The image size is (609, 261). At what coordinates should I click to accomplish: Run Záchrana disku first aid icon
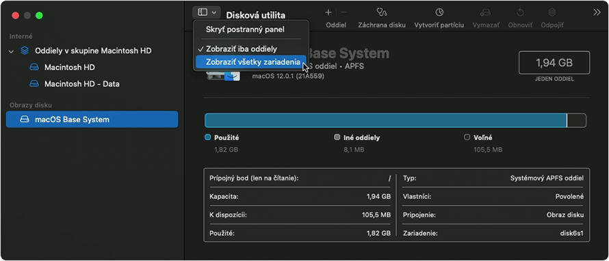381,12
